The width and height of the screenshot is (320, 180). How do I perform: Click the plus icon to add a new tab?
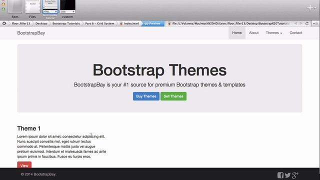click(310, 8)
